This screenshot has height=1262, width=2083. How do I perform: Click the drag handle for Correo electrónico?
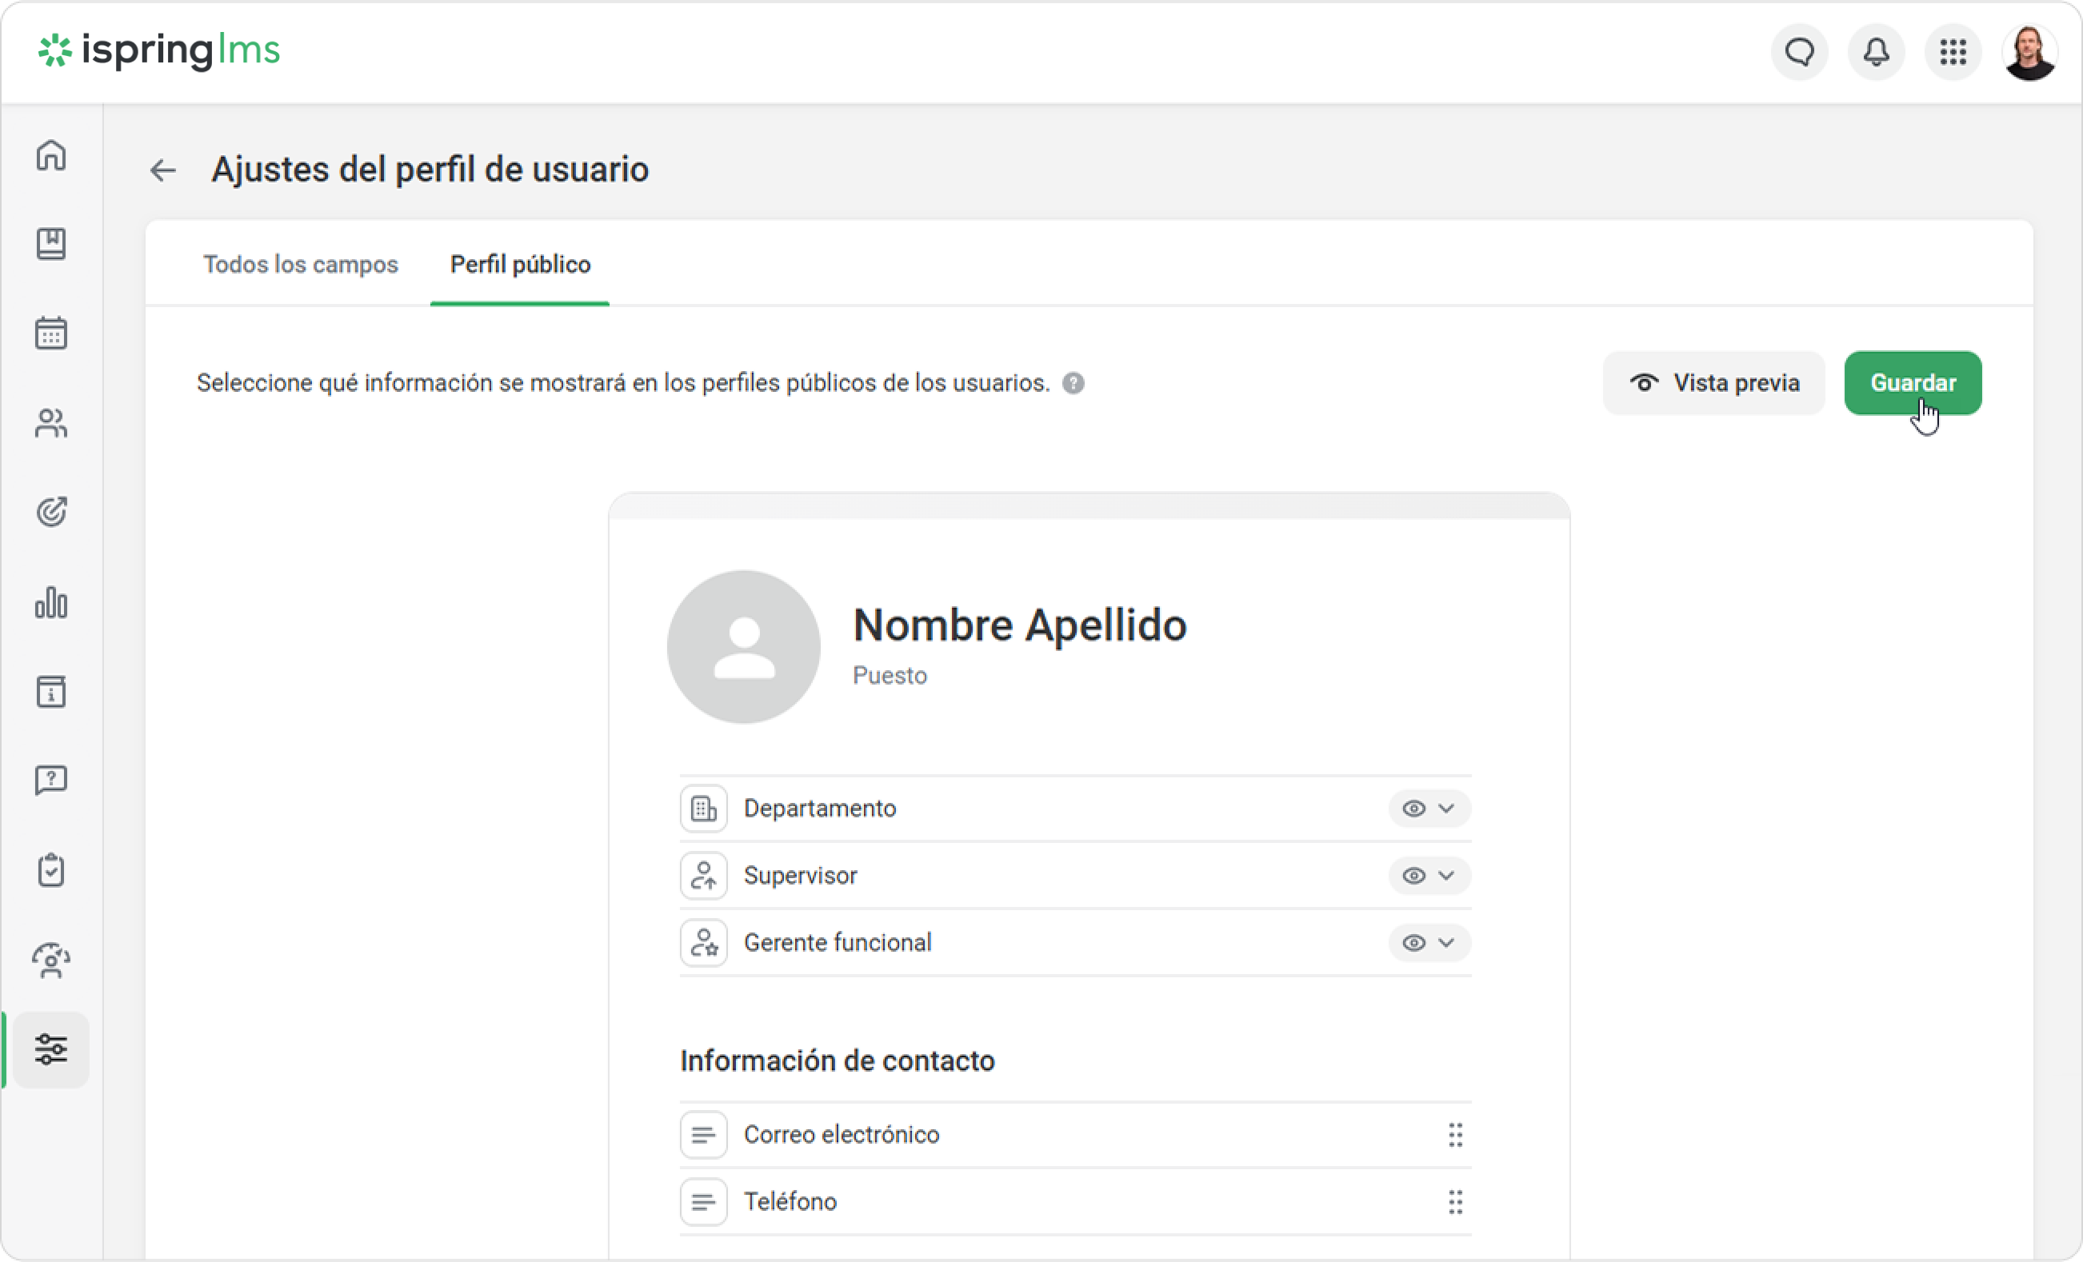[1455, 1134]
